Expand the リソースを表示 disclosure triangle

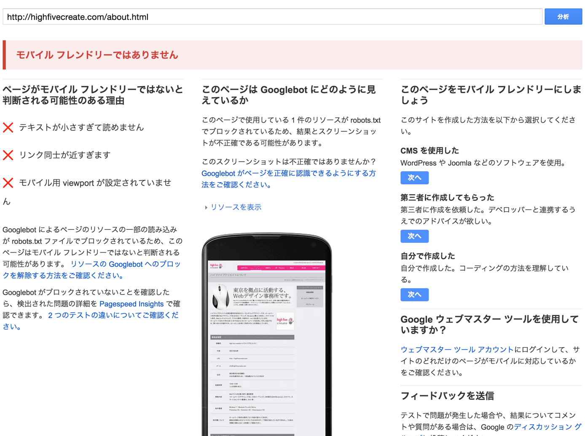[206, 207]
